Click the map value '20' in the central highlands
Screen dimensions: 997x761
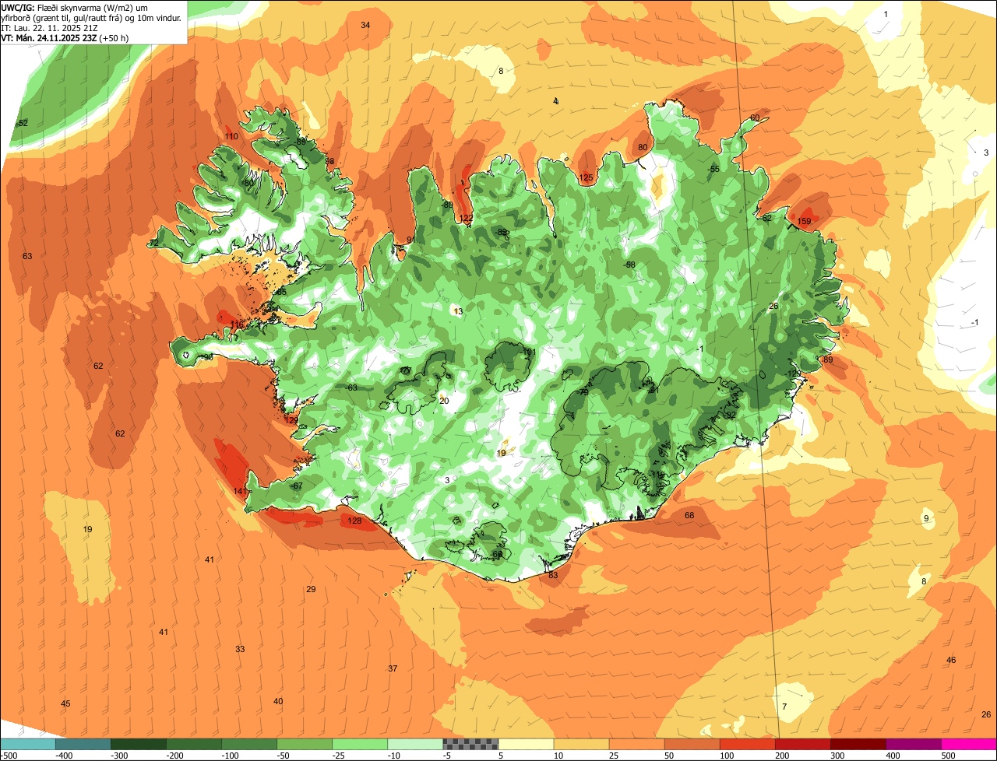(445, 401)
